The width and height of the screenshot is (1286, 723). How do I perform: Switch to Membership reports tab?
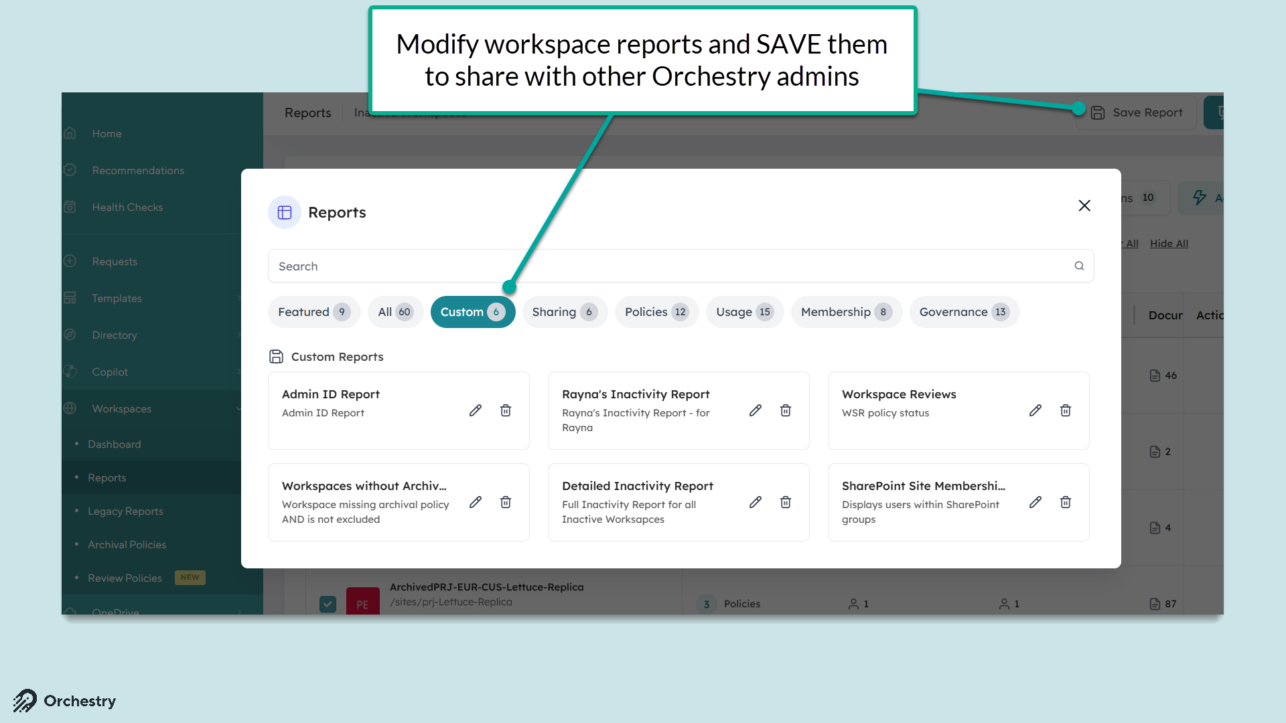click(847, 312)
